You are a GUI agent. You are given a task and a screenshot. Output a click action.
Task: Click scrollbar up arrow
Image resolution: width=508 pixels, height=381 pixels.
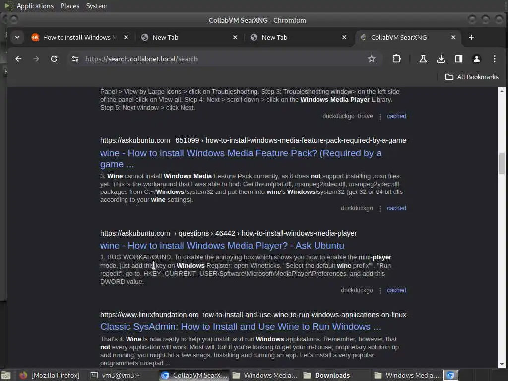coord(502,91)
